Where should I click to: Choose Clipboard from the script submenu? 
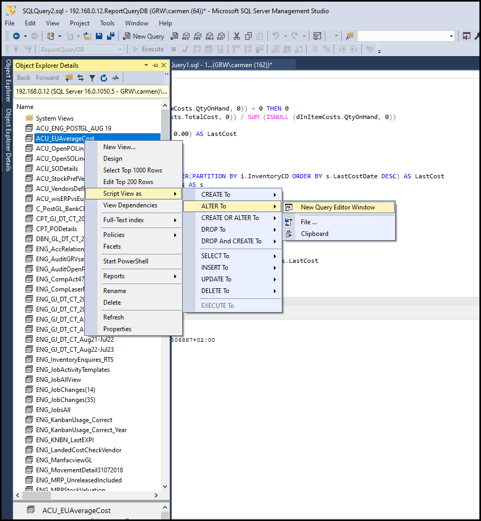click(314, 234)
